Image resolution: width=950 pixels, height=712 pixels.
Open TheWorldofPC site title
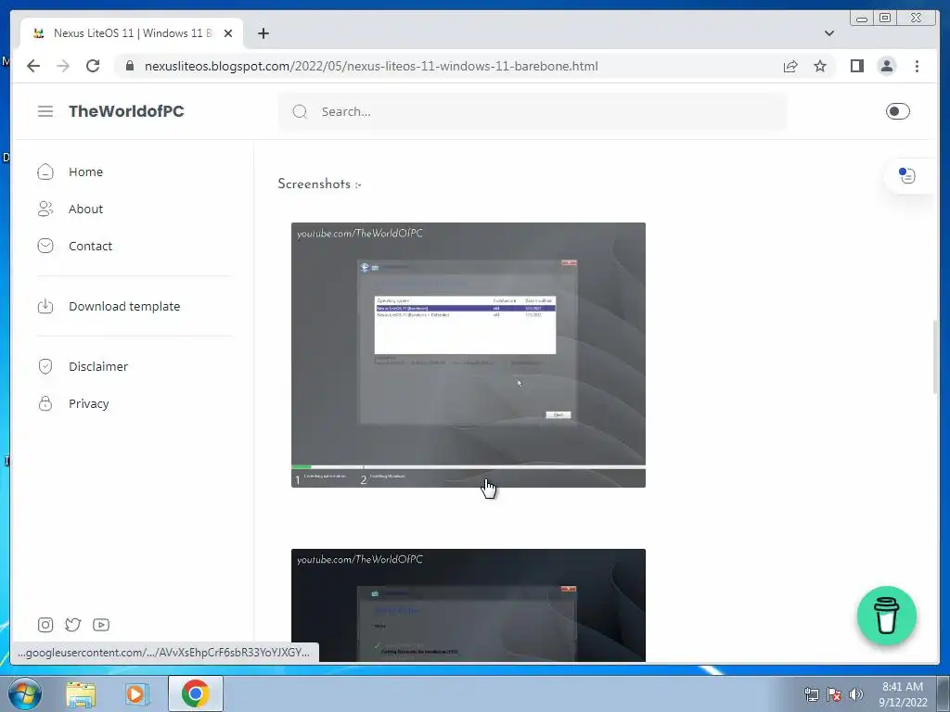(126, 111)
